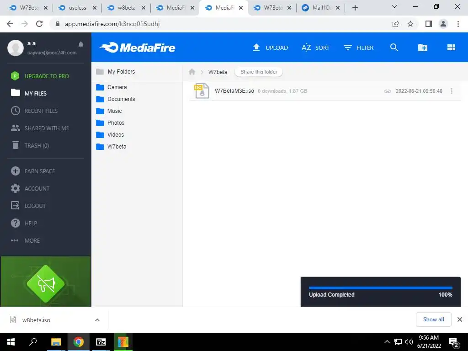This screenshot has height=351, width=468.
Task: Open Chrome profile icon
Action: click(443, 24)
